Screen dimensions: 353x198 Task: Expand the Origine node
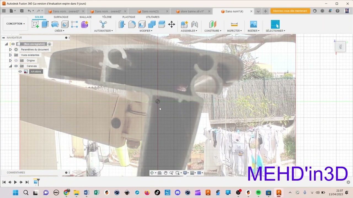(10, 61)
